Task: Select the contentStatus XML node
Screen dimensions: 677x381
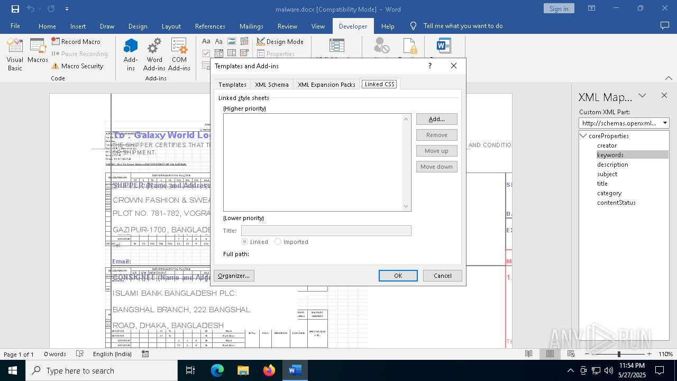Action: pos(616,203)
